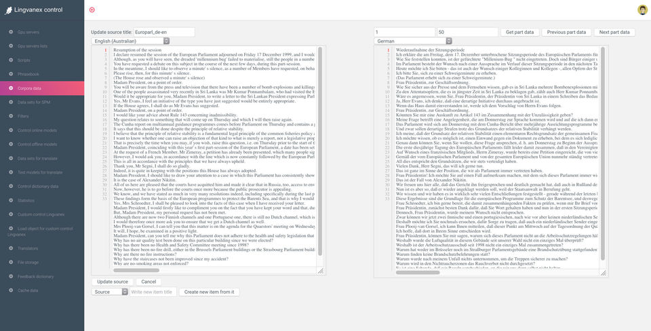The height and width of the screenshot is (331, 651).
Task: Click the icon beside Data sets for translate
Action: click(11, 158)
